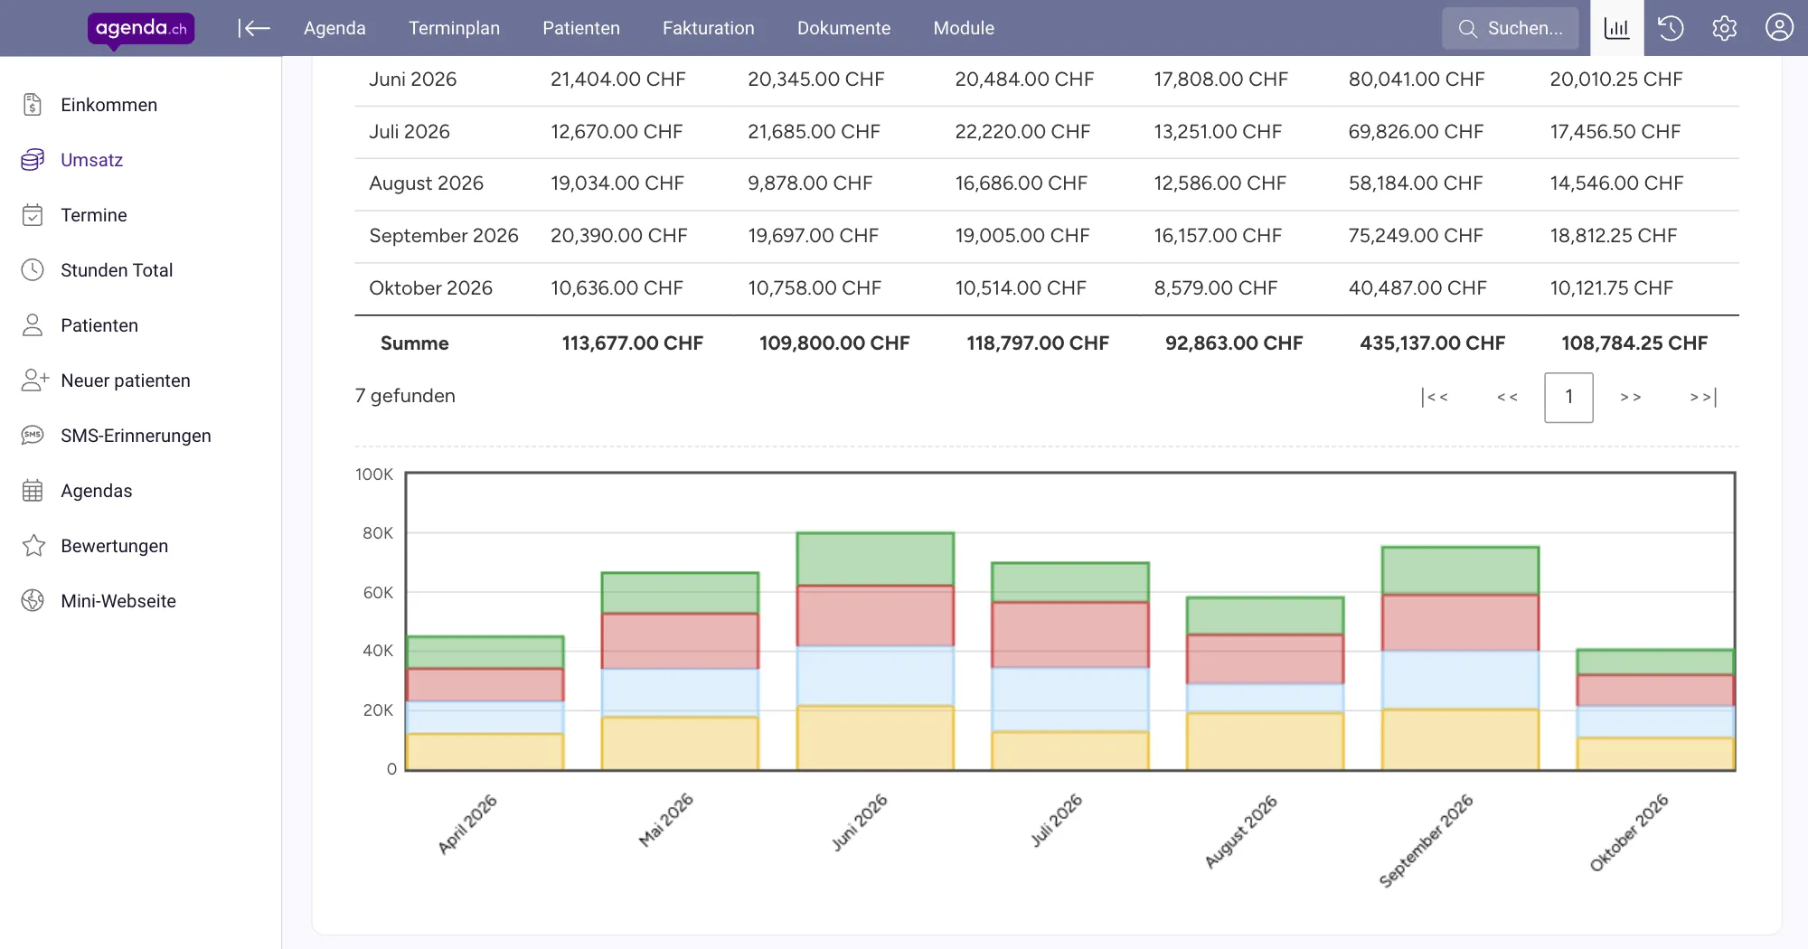Open the history clock icon

1671,28
